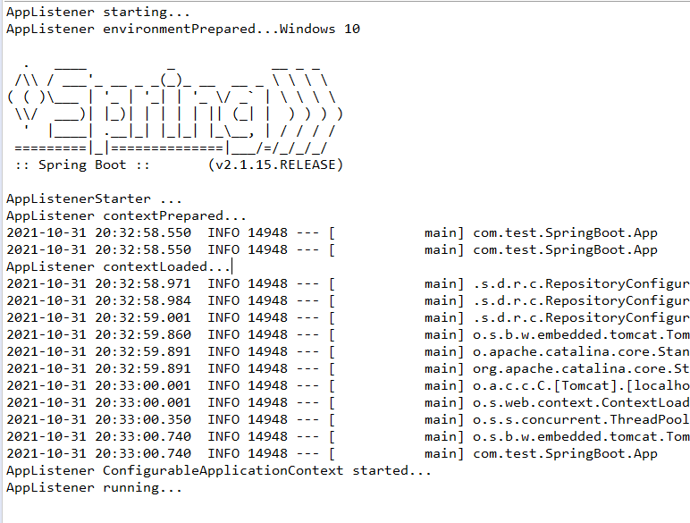Click the 'AppListenerStarter ...' line
The height and width of the screenshot is (523, 690).
[x=94, y=199]
